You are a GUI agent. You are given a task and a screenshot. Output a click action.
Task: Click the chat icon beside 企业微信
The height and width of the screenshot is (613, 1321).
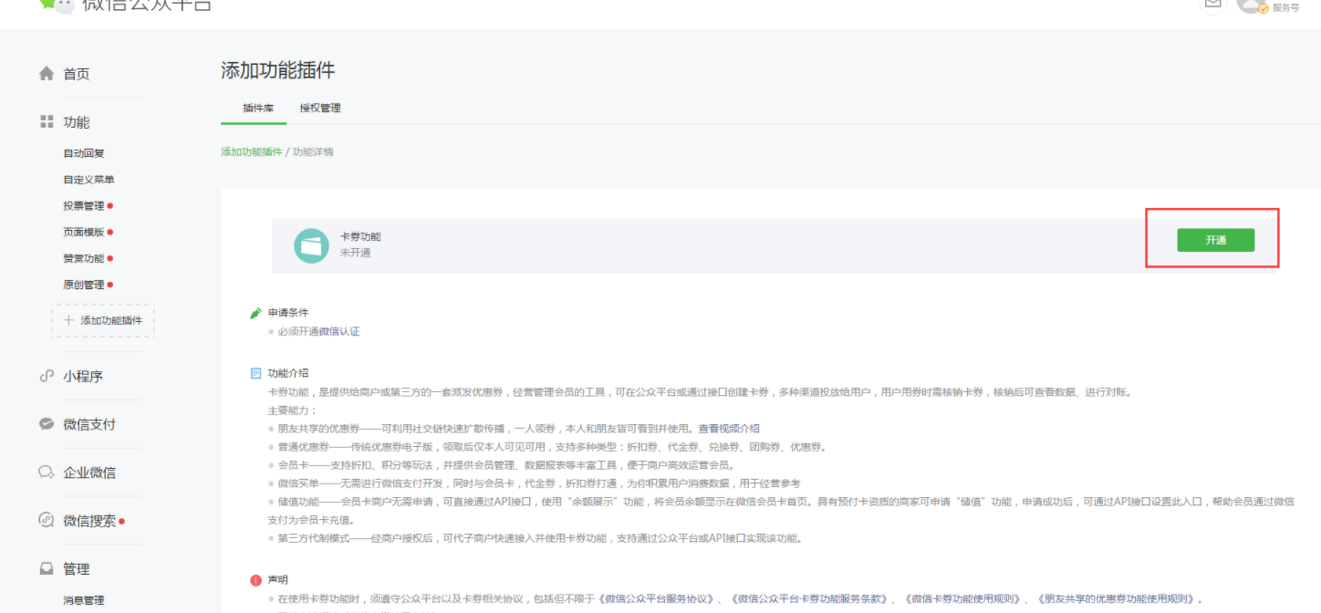point(47,473)
